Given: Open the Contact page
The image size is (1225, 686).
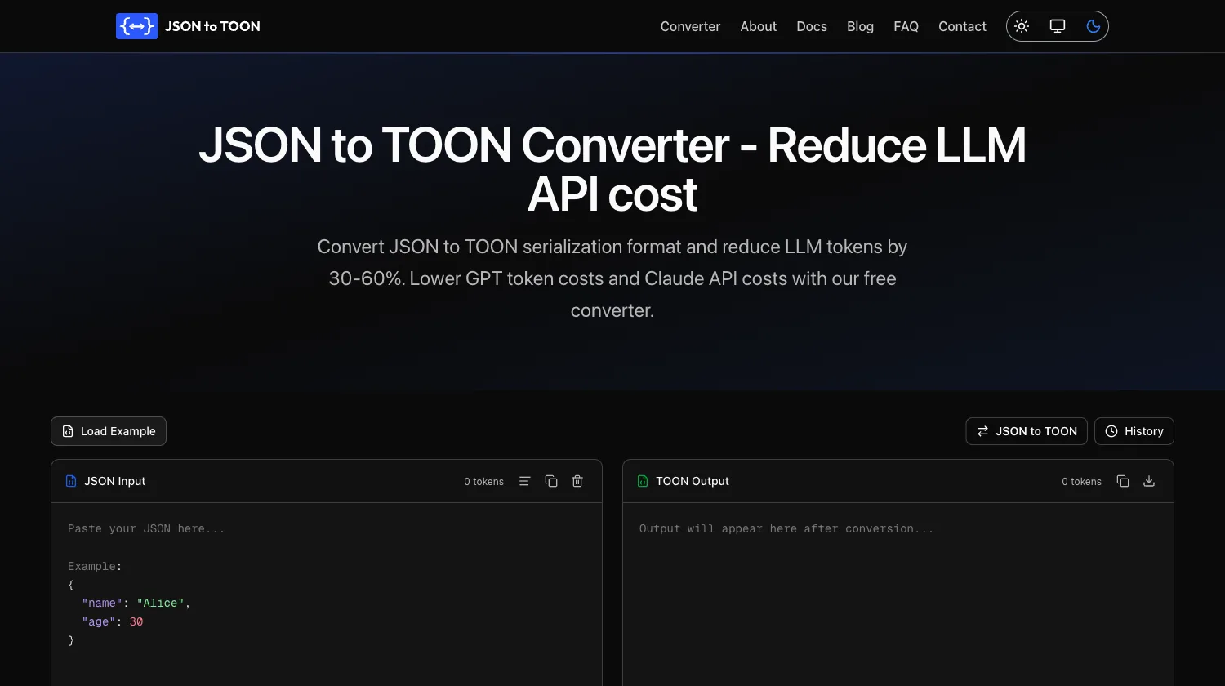Looking at the screenshot, I should (962, 26).
